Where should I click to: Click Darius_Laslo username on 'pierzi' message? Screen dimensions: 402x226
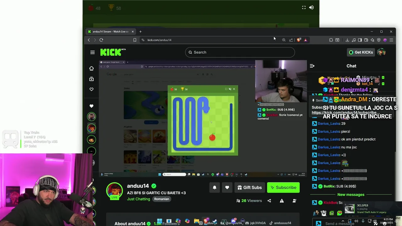tap(328, 132)
